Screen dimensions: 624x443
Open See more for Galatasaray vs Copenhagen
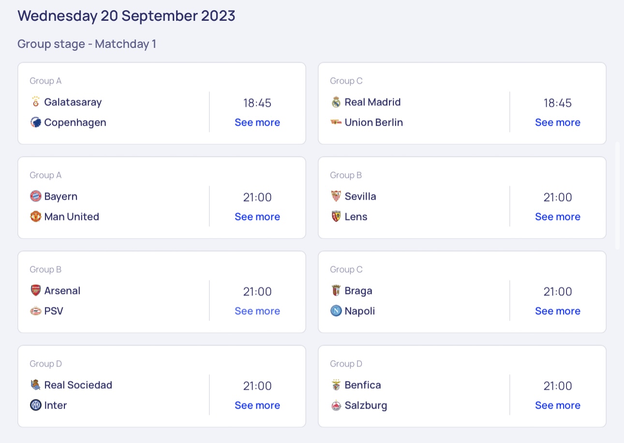(257, 122)
